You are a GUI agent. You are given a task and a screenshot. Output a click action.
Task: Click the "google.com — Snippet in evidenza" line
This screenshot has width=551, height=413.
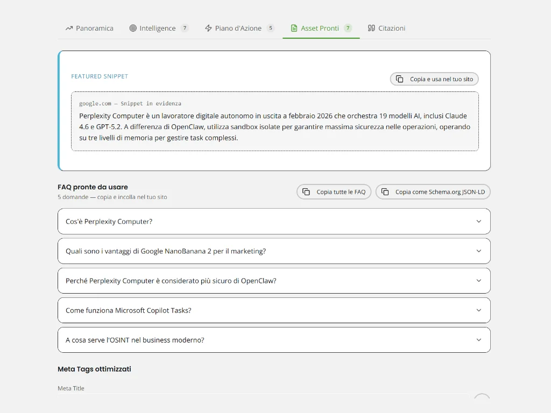(x=130, y=104)
